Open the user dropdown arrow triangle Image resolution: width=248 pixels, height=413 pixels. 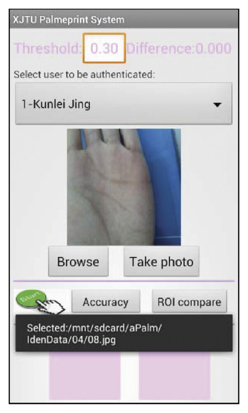pos(217,104)
